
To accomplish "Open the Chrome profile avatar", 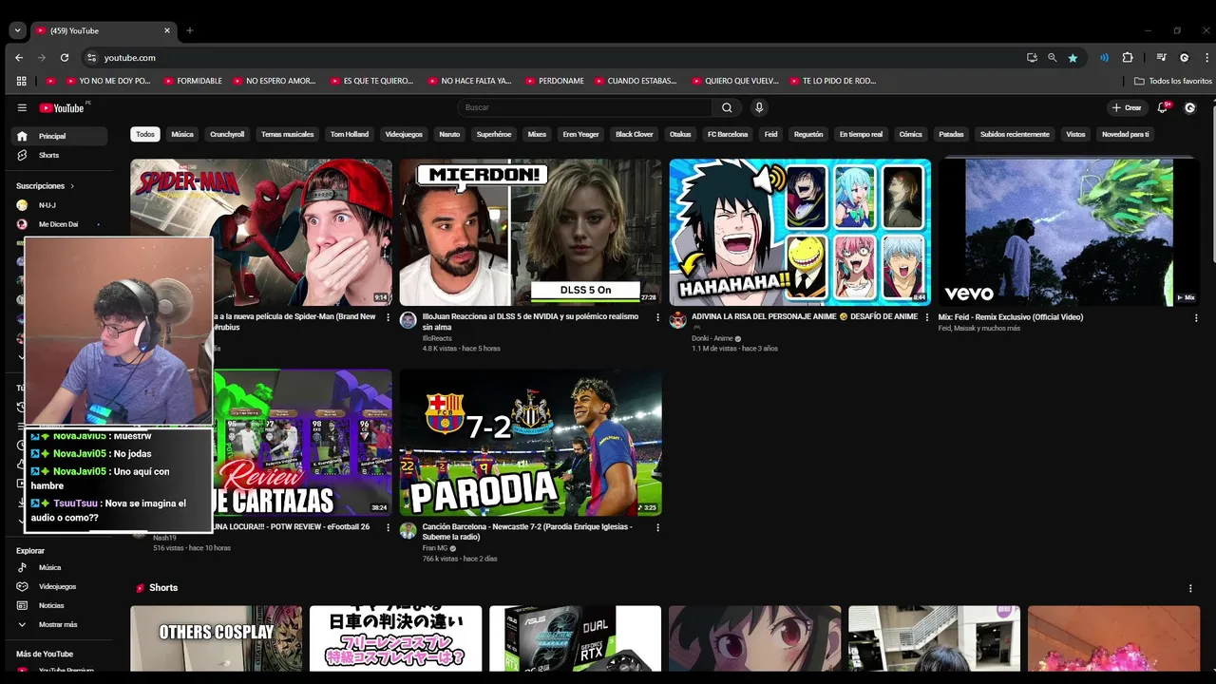I will tap(1184, 58).
